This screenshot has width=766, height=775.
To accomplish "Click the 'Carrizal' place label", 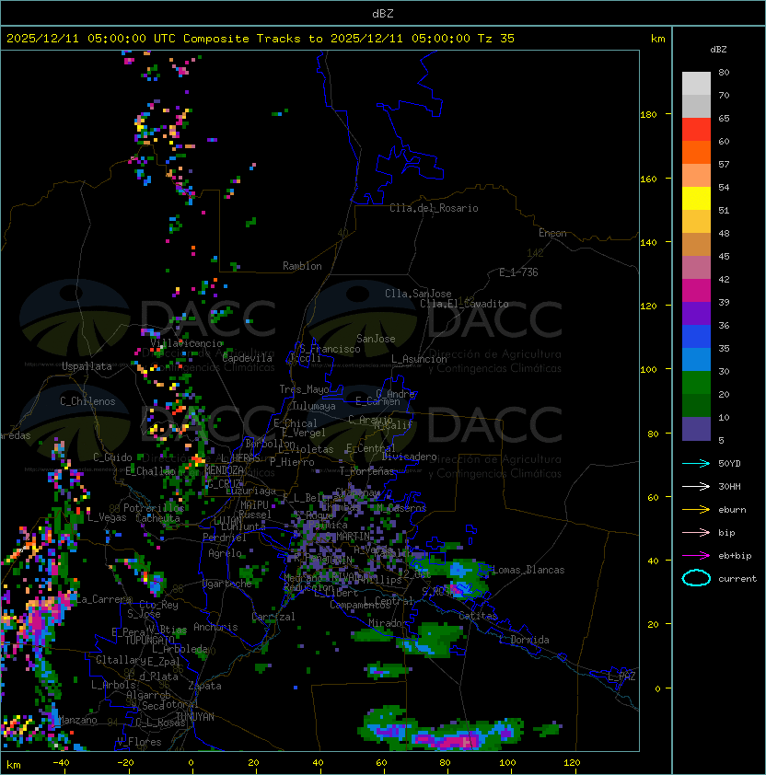I will (273, 617).
